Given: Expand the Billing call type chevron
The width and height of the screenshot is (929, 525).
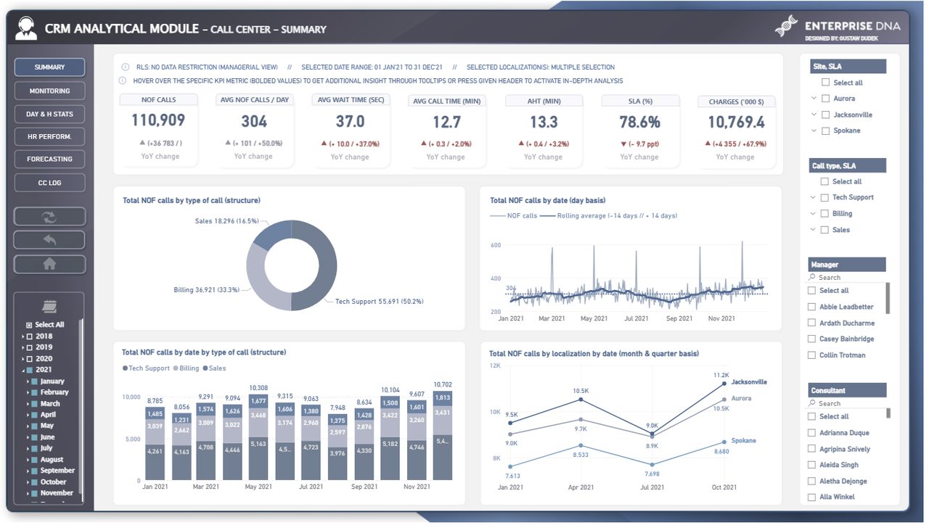Looking at the screenshot, I should (814, 214).
